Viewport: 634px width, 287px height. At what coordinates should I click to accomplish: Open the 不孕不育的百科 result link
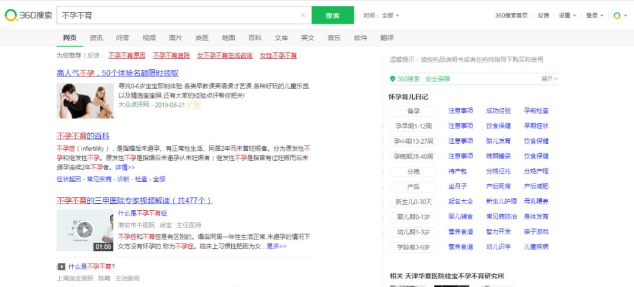tap(83, 136)
